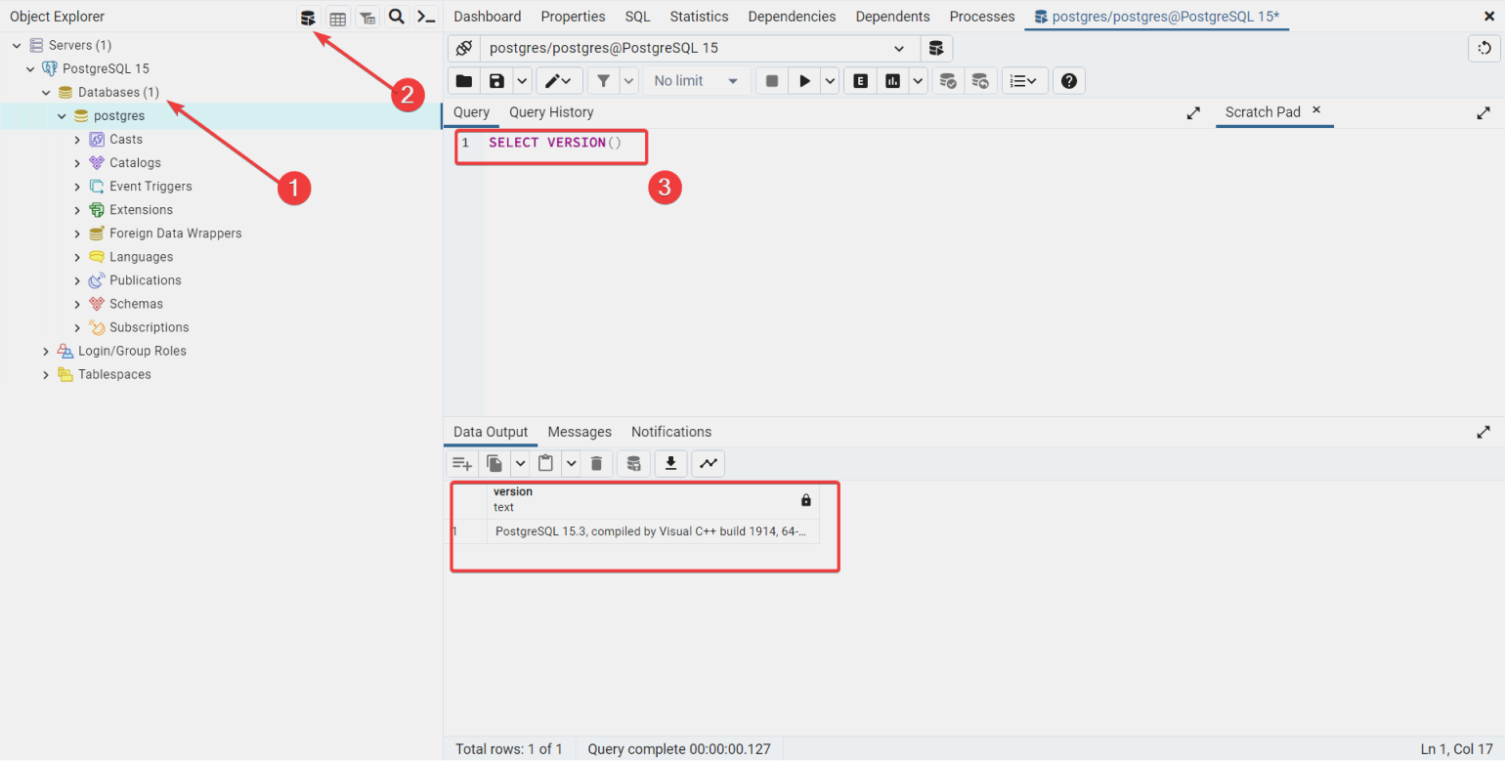The height and width of the screenshot is (761, 1505).
Task: Click the Explain (E) button
Action: click(x=861, y=81)
